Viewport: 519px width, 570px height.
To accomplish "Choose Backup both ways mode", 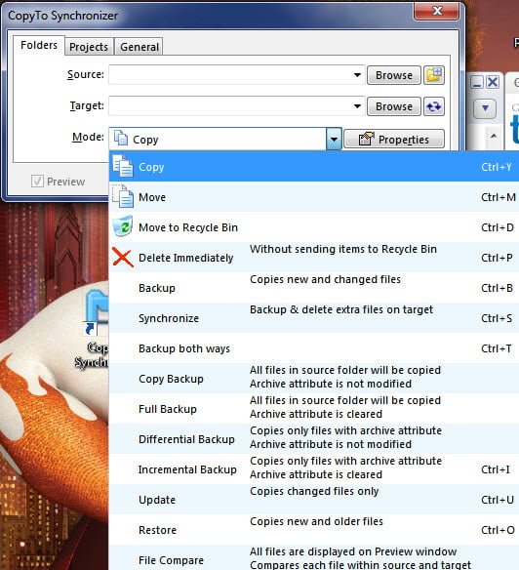I will click(x=314, y=348).
